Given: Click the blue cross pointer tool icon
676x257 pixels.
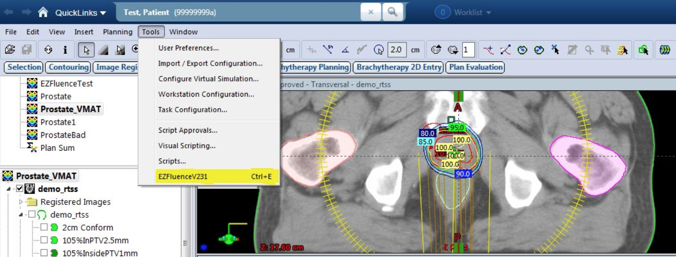Looking at the screenshot, I should point(555,49).
